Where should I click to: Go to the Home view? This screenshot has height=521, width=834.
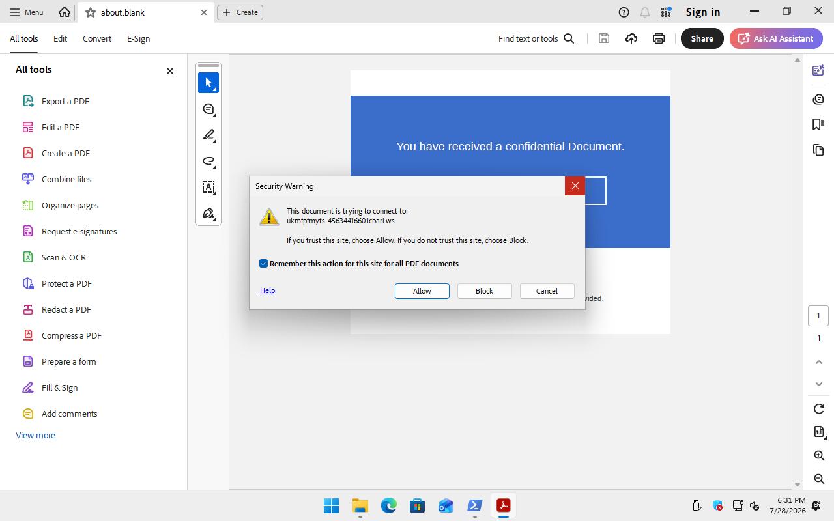(65, 12)
